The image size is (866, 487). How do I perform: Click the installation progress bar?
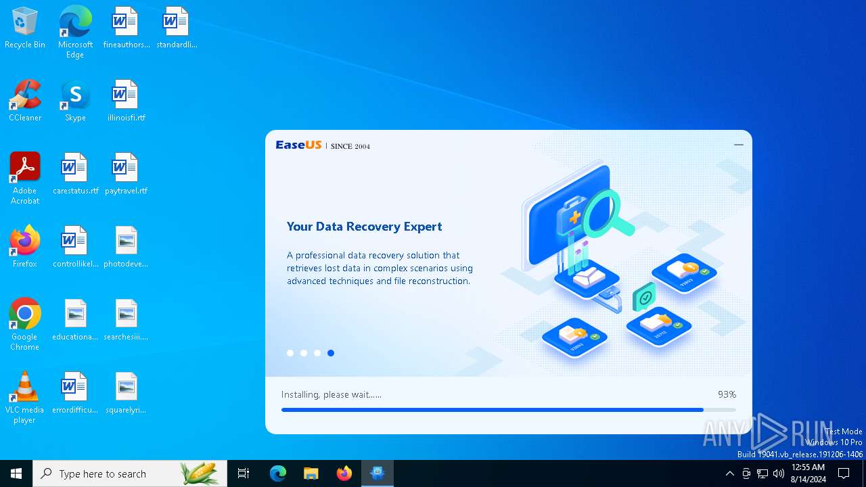point(509,410)
